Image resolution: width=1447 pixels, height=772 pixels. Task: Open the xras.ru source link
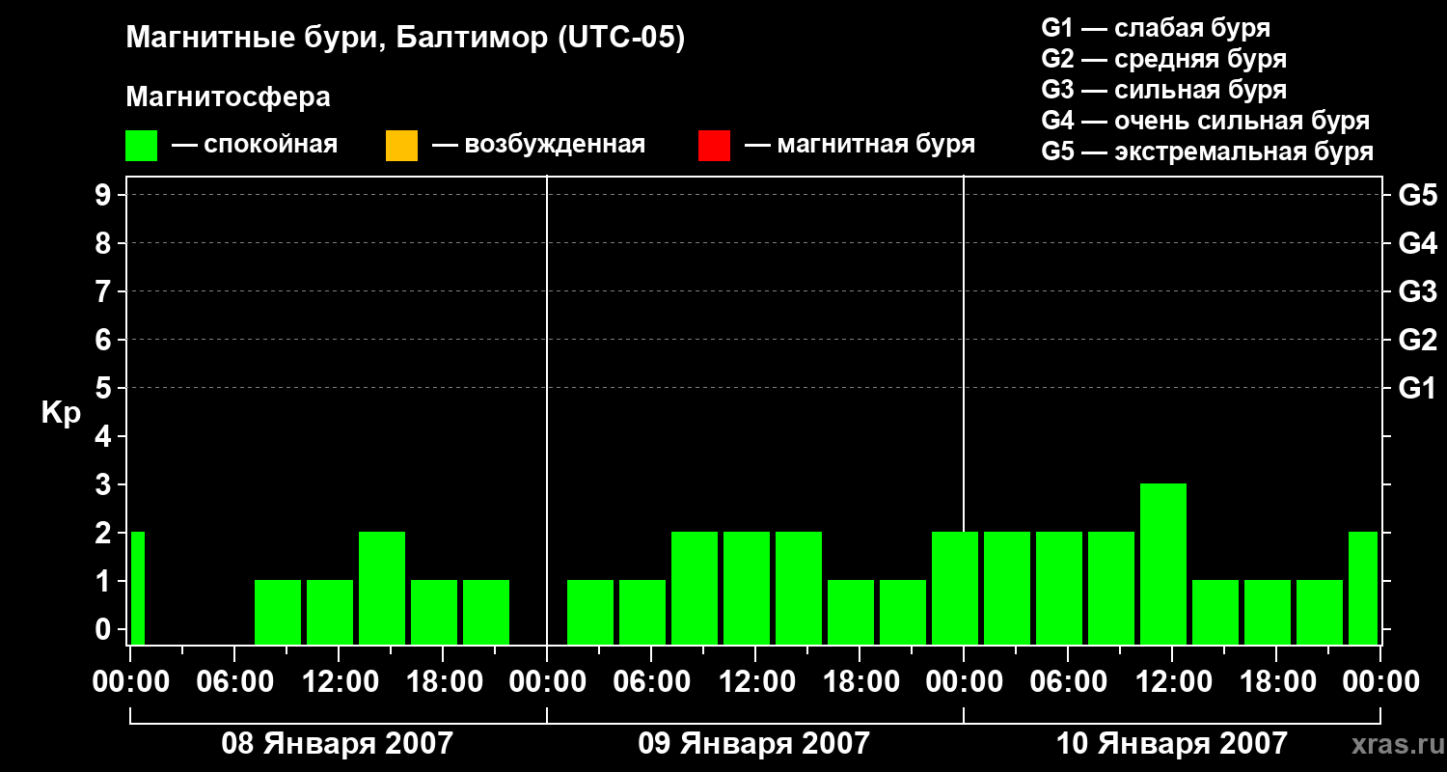pyautogui.click(x=1397, y=745)
